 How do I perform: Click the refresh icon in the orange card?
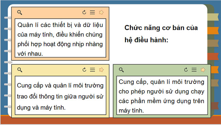(x=84, y=12)
